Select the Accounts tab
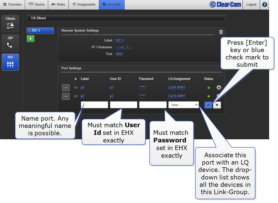278x203 pixels. click(x=112, y=4)
